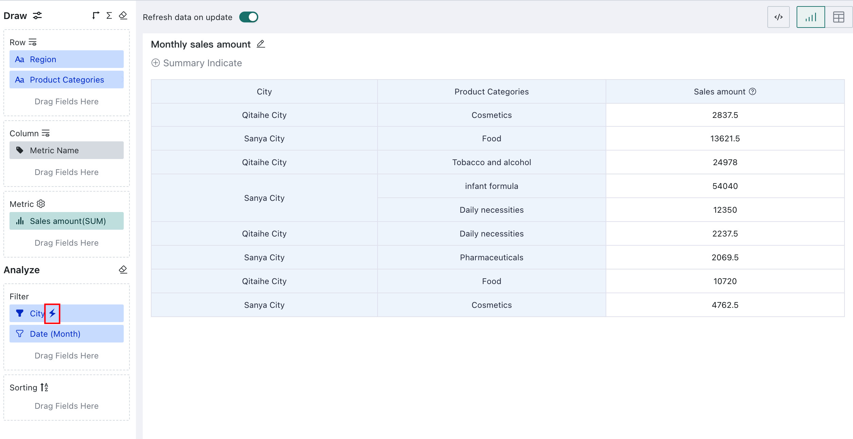The width and height of the screenshot is (853, 439).
Task: Click the Monthly sales amount title
Action: point(201,44)
